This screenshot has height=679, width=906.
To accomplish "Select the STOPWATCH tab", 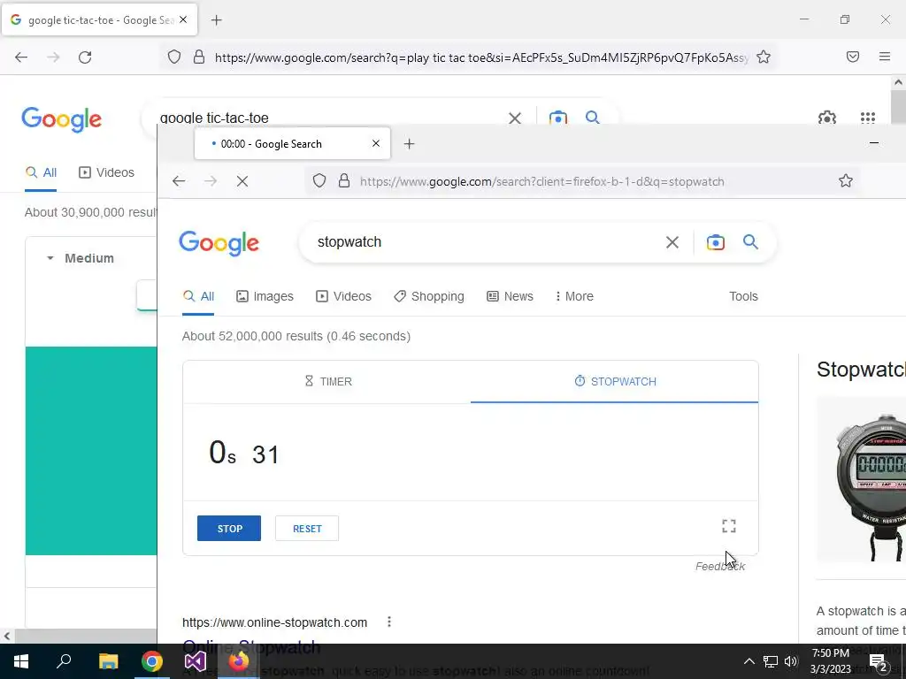I will [x=615, y=382].
